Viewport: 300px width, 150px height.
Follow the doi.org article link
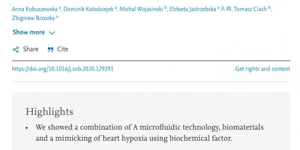(x=63, y=69)
